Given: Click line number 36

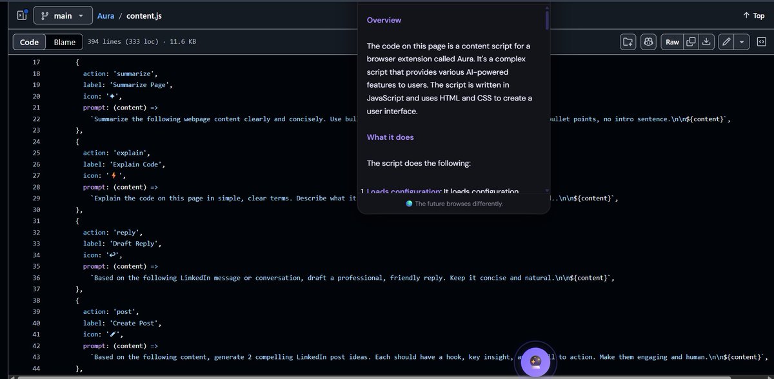Looking at the screenshot, I should tap(36, 278).
